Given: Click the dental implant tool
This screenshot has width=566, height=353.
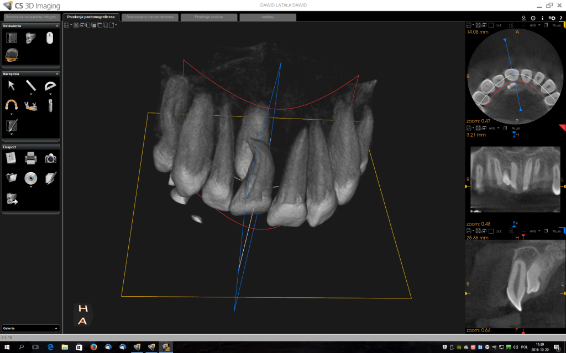Looking at the screenshot, I should [x=50, y=104].
